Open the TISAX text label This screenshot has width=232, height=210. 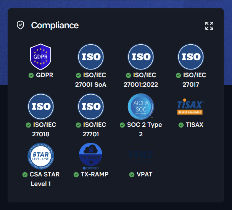[194, 125]
